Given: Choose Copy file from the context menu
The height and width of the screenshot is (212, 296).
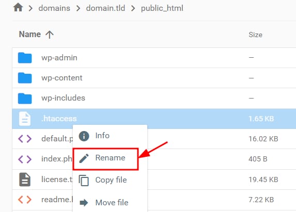Looking at the screenshot, I should [x=110, y=180].
